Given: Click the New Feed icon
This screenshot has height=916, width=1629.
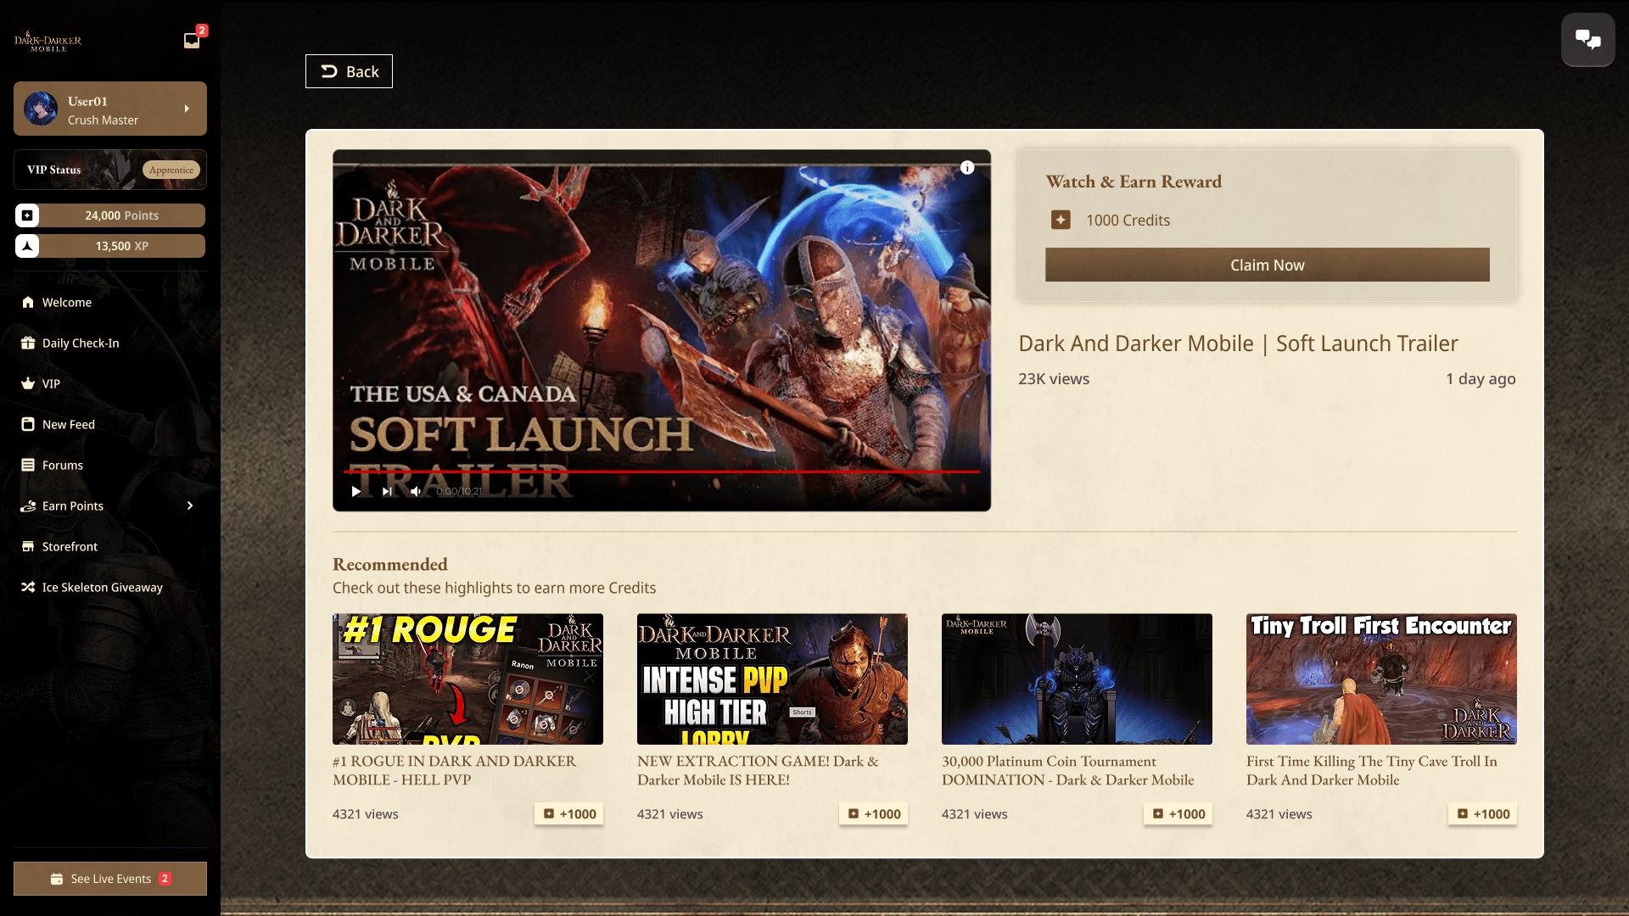Looking at the screenshot, I should (x=28, y=425).
